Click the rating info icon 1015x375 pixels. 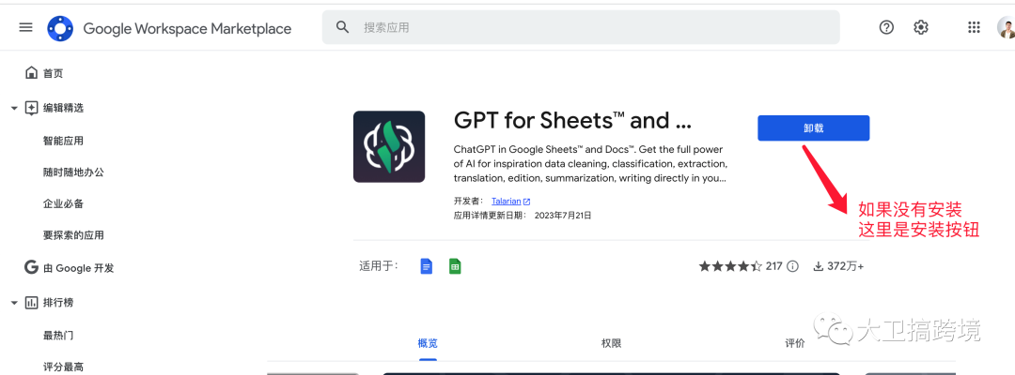792,266
